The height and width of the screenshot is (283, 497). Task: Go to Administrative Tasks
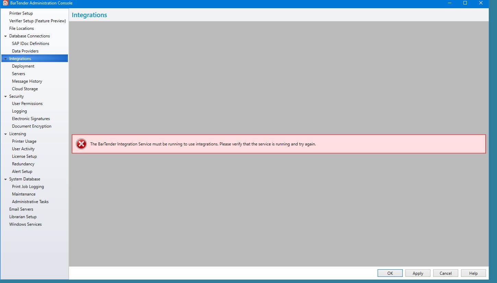[30, 202]
